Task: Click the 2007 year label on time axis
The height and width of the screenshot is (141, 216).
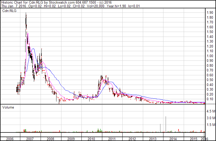Action: [30, 139]
